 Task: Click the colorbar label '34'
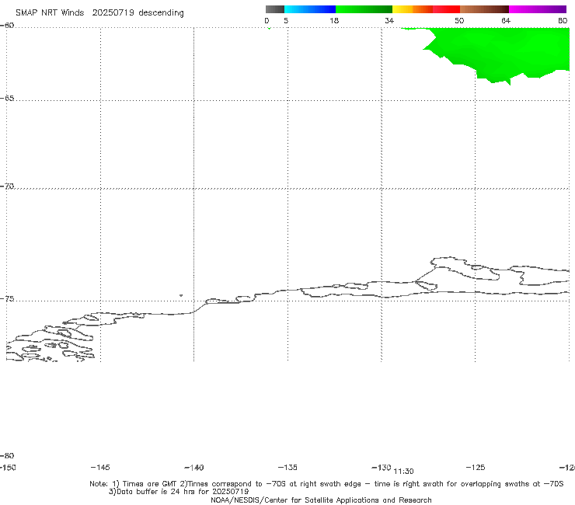click(389, 20)
